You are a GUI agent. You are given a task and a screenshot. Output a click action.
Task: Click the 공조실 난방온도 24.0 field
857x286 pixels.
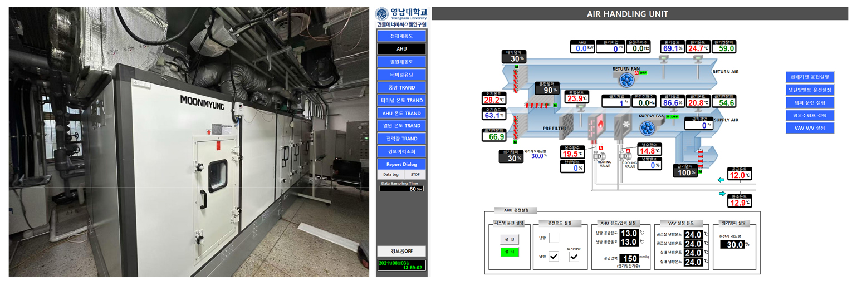[693, 235]
